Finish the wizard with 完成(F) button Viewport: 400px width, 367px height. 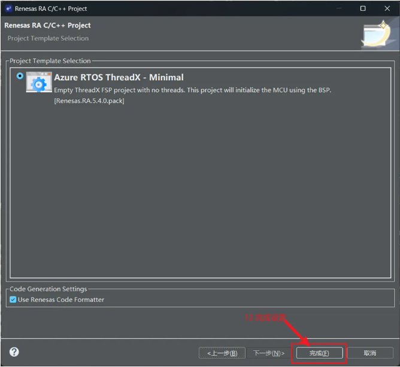(x=319, y=353)
